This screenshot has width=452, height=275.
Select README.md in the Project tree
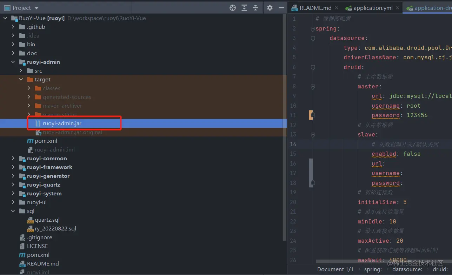click(142, 264)
